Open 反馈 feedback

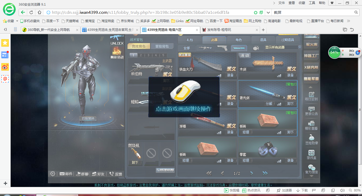pos(116,174)
